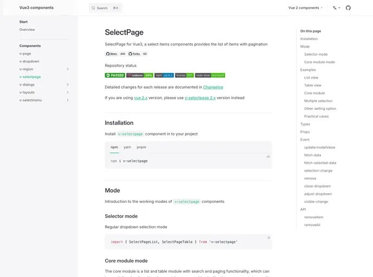Jump to removeAll in outline

[312, 225]
